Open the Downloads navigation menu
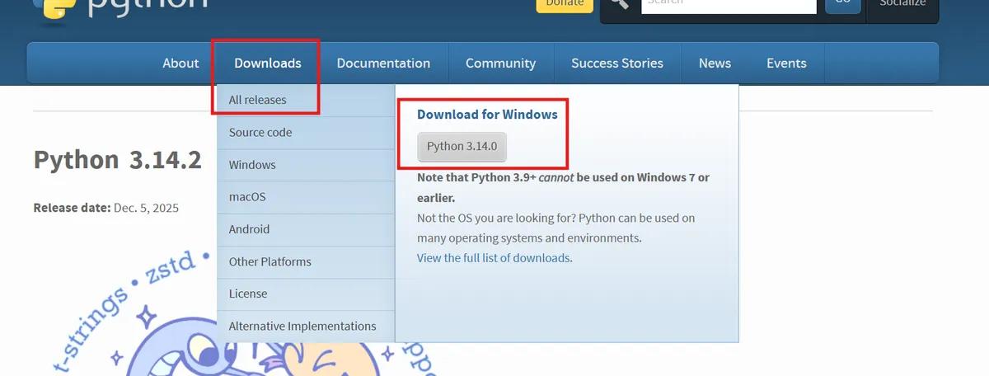This screenshot has width=989, height=376. click(267, 63)
